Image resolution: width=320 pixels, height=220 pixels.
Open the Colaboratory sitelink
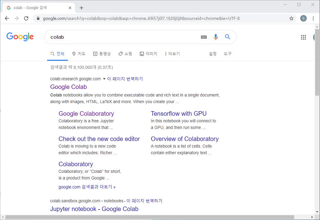point(76,164)
